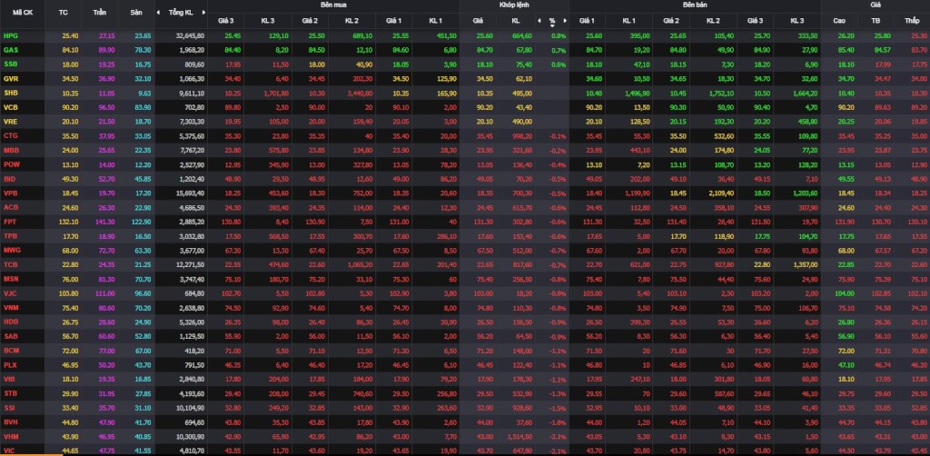Viewport: 930px width, 456px height.
Task: Click the Thấp low price header
Action: [x=912, y=21]
